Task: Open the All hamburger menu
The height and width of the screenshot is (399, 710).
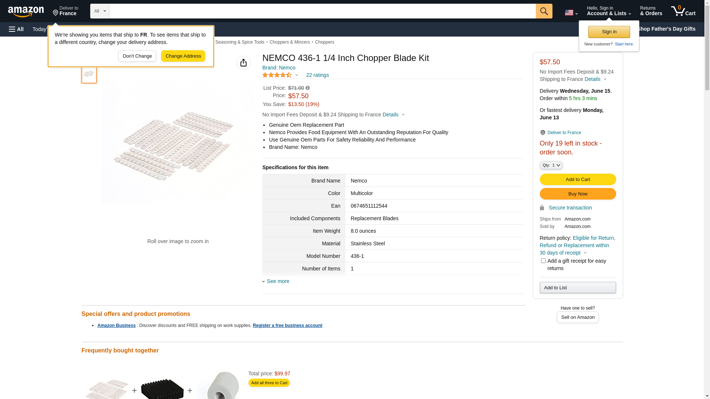Action: pos(16,29)
